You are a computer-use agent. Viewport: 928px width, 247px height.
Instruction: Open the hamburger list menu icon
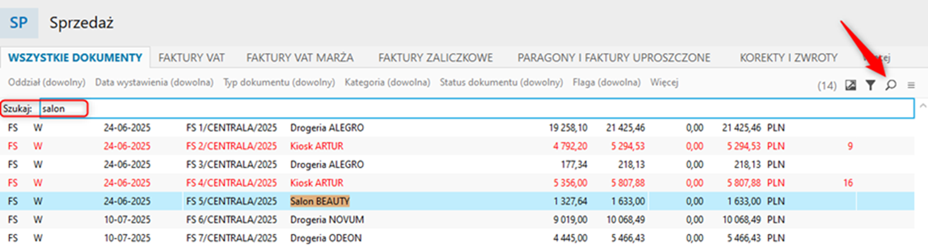(911, 85)
